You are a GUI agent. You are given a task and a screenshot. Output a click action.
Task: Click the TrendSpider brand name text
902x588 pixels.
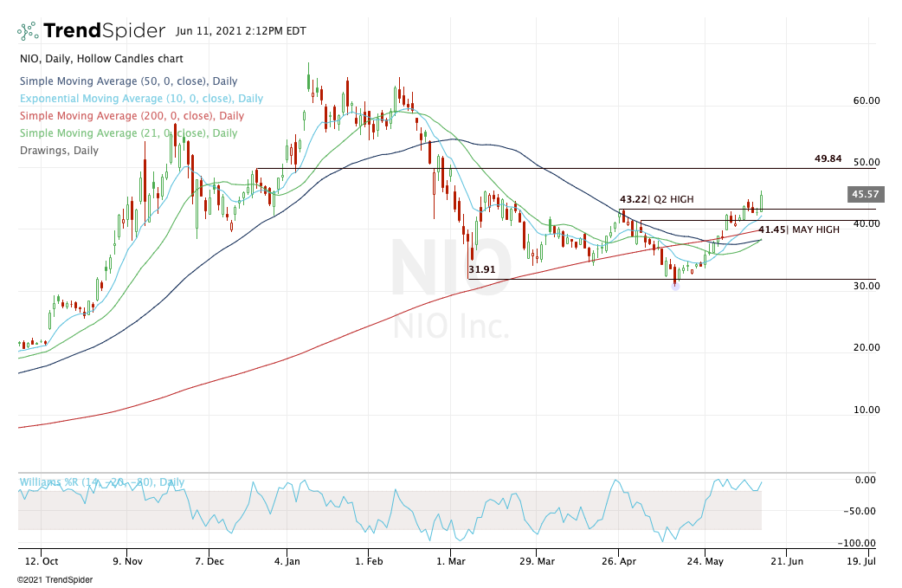click(x=104, y=30)
